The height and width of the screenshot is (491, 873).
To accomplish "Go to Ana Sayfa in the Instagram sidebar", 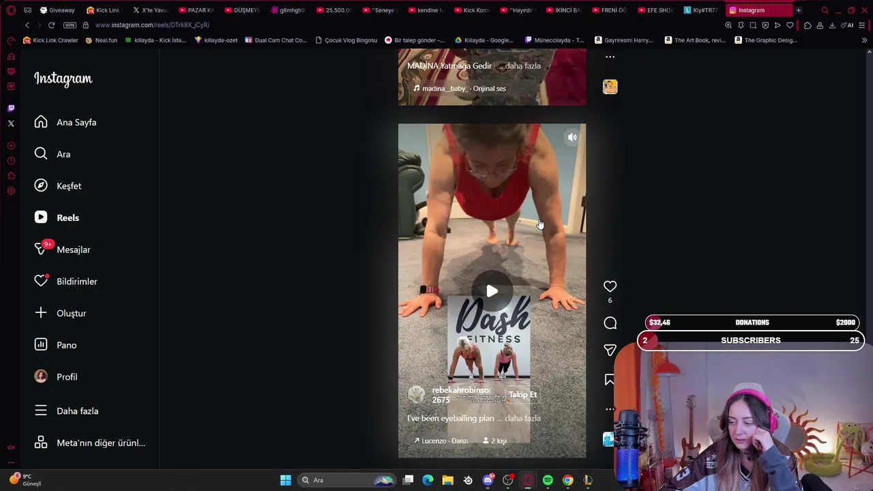I will 66,122.
